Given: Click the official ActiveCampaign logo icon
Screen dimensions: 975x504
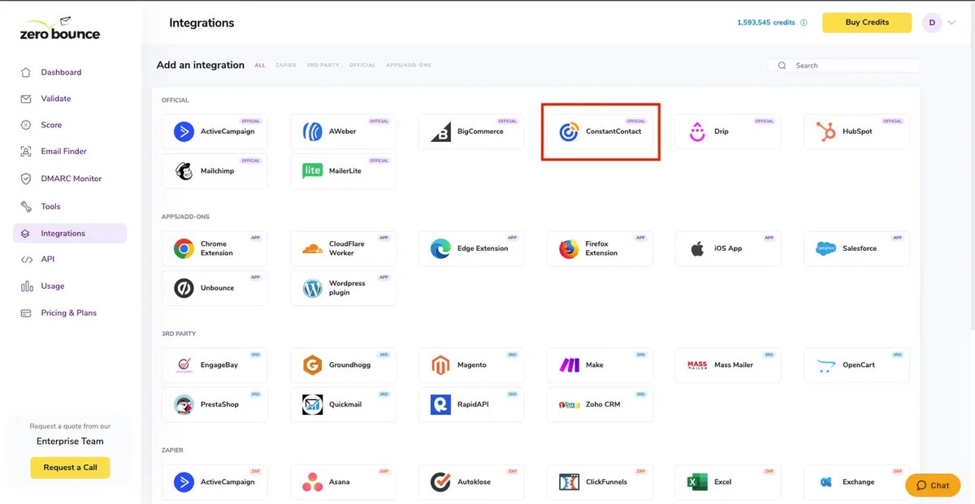Looking at the screenshot, I should coord(184,131).
